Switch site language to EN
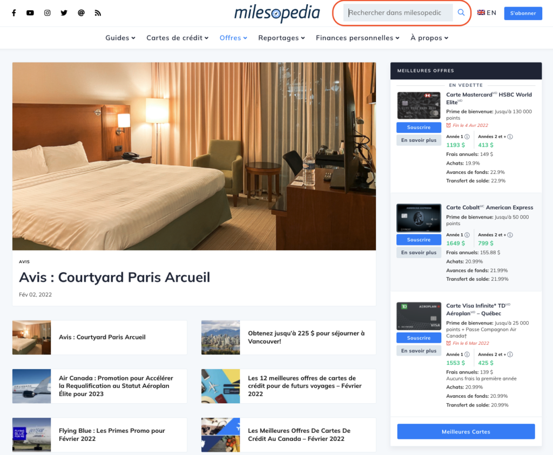Screen dimensions: 553x455 click(486, 12)
